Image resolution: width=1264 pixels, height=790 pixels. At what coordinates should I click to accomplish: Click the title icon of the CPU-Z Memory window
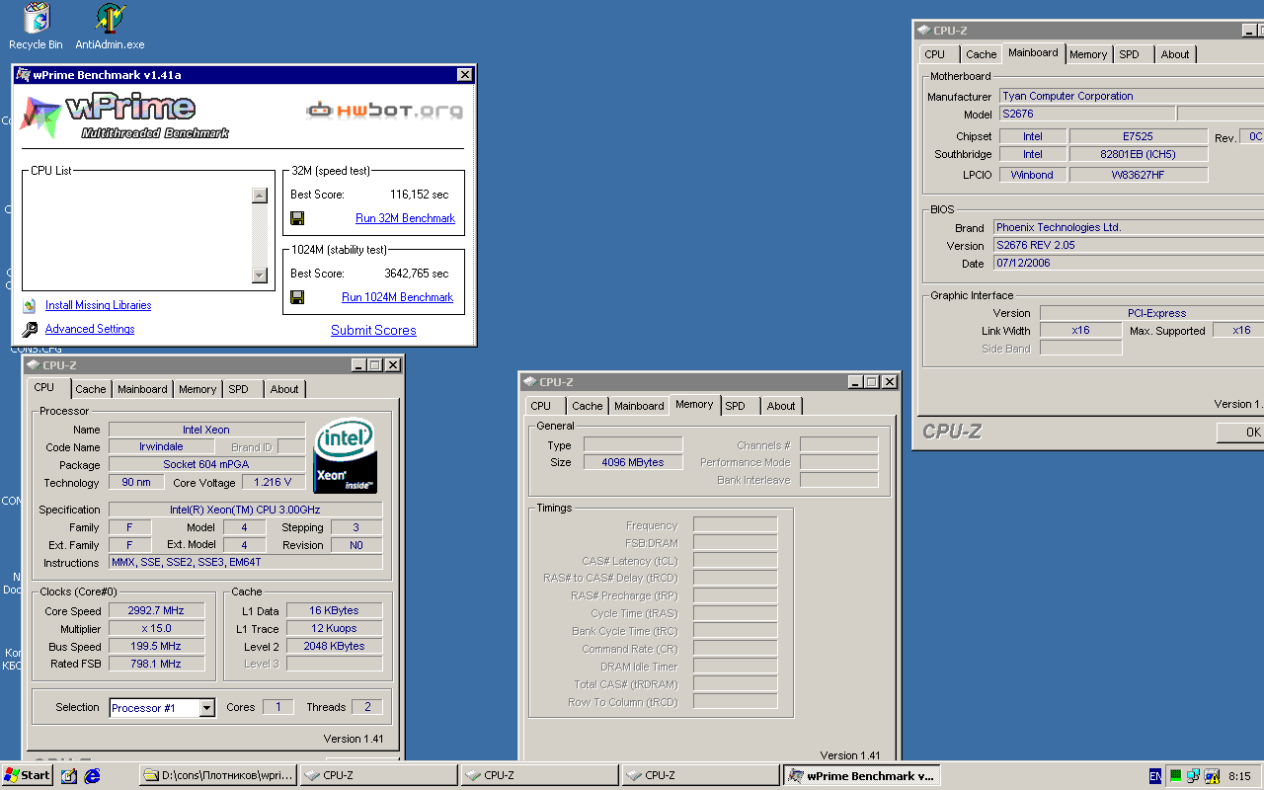click(530, 382)
